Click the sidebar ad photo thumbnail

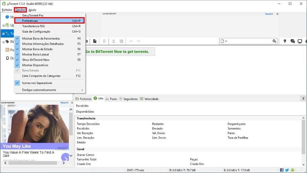(x=35, y=124)
